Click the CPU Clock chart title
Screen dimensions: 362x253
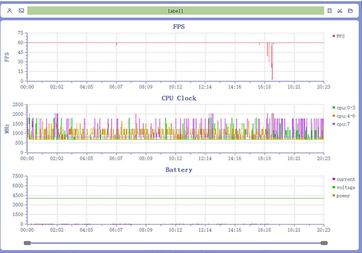click(179, 98)
